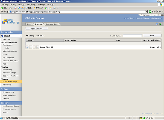This screenshot has height=120, width=164.
Task: Open the ツール(T) menu
Action: point(41,5)
